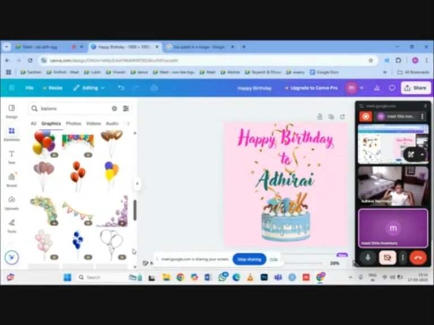The width and height of the screenshot is (434, 325).
Task: Open the Design panel in sidebar
Action: 11,110
